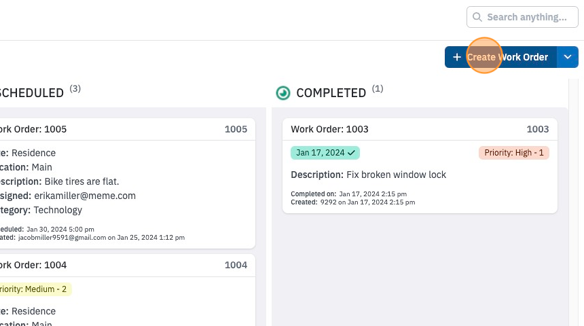Click the 1005 number in card header
Screen dimensions: 584x326
236,129
